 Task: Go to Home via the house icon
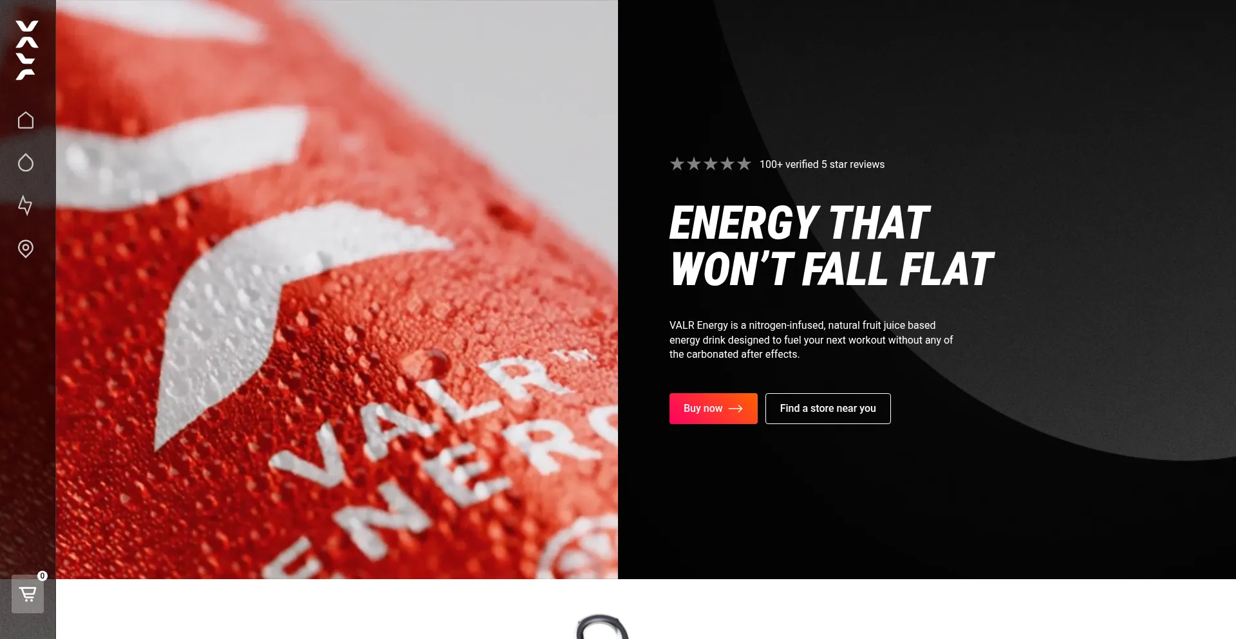tap(26, 120)
